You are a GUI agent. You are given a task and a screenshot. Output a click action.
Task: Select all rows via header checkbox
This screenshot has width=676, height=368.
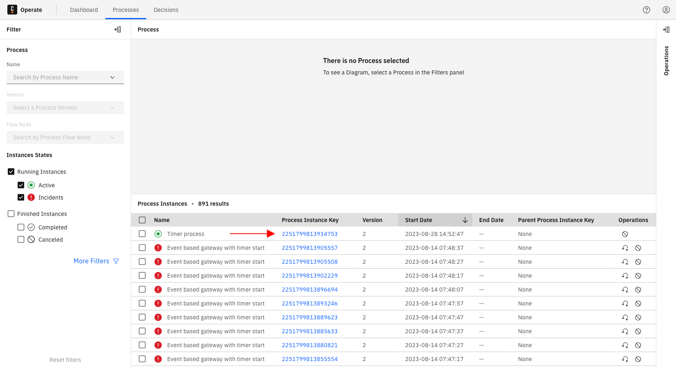pos(142,220)
